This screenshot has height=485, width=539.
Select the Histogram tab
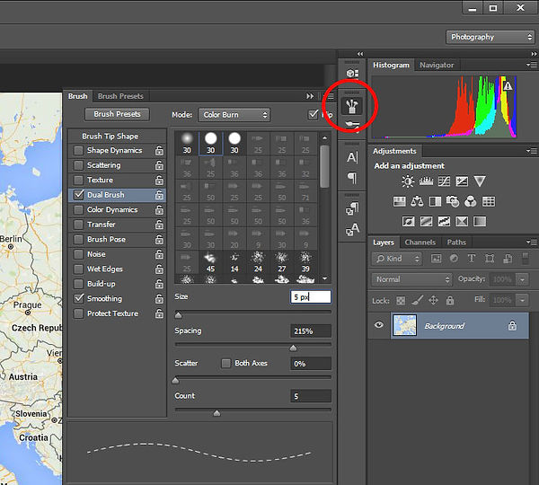pyautogui.click(x=391, y=65)
